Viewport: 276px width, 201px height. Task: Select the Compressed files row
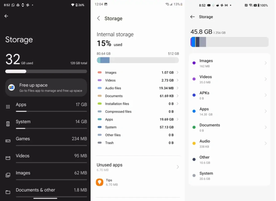138,112
